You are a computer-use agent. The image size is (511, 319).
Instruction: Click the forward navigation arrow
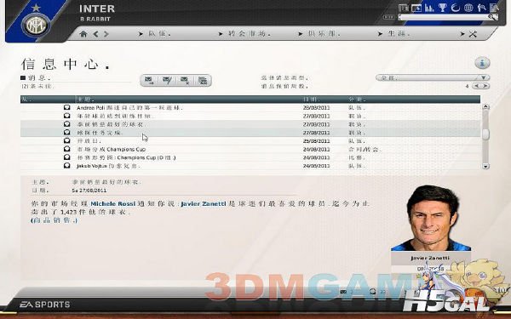point(106,34)
